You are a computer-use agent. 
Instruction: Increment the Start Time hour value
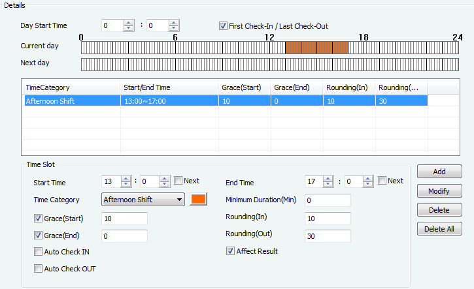[x=127, y=179]
